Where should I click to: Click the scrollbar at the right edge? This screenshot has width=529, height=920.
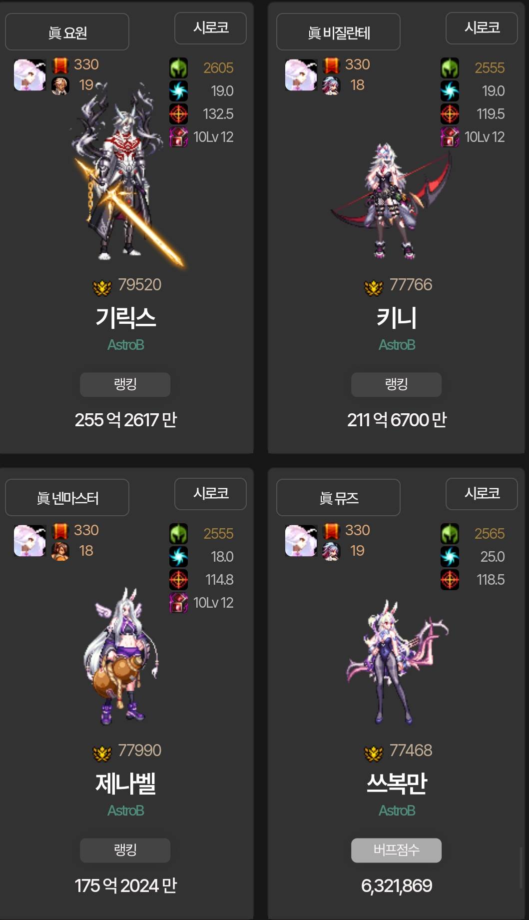tap(522, 867)
